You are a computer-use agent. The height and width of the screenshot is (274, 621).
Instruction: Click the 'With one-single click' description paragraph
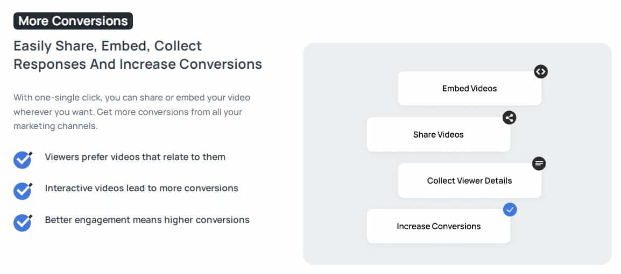[132, 112]
